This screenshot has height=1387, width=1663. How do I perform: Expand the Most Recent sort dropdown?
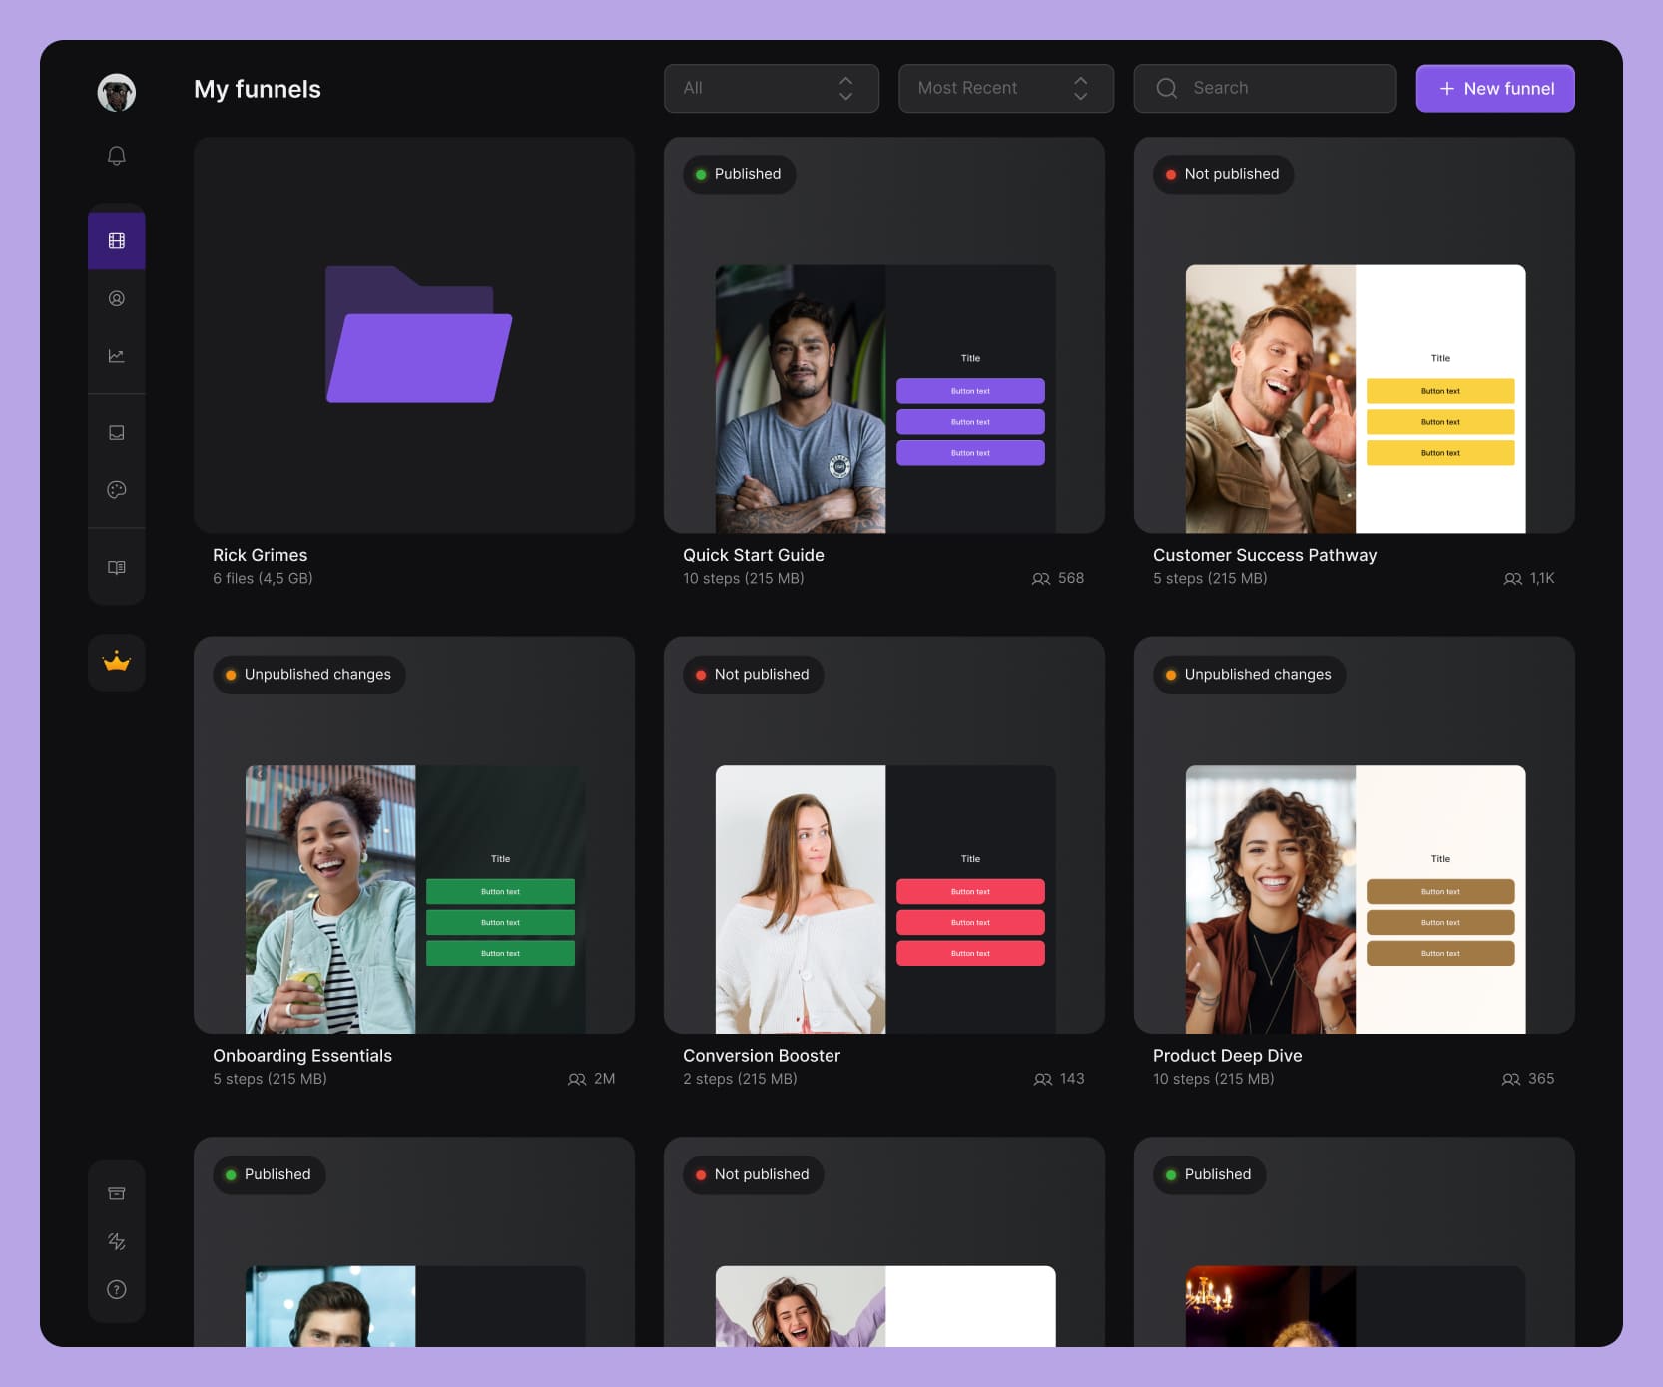click(x=1005, y=88)
